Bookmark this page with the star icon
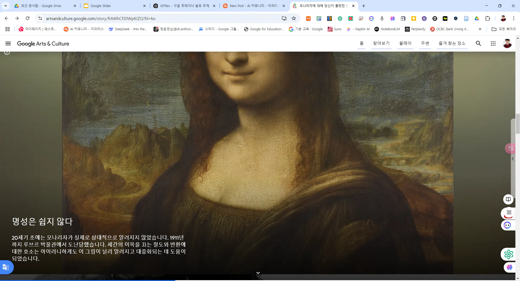Image resolution: width=520 pixels, height=281 pixels. pos(294,18)
